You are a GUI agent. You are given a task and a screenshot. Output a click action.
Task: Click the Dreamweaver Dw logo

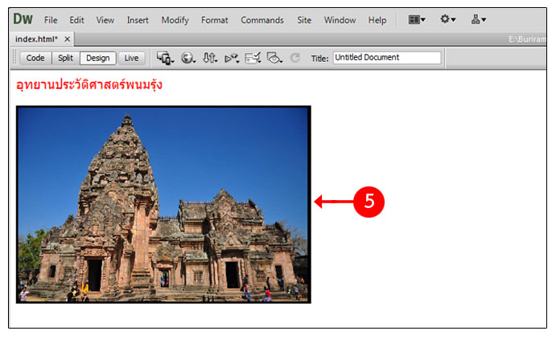(23, 19)
